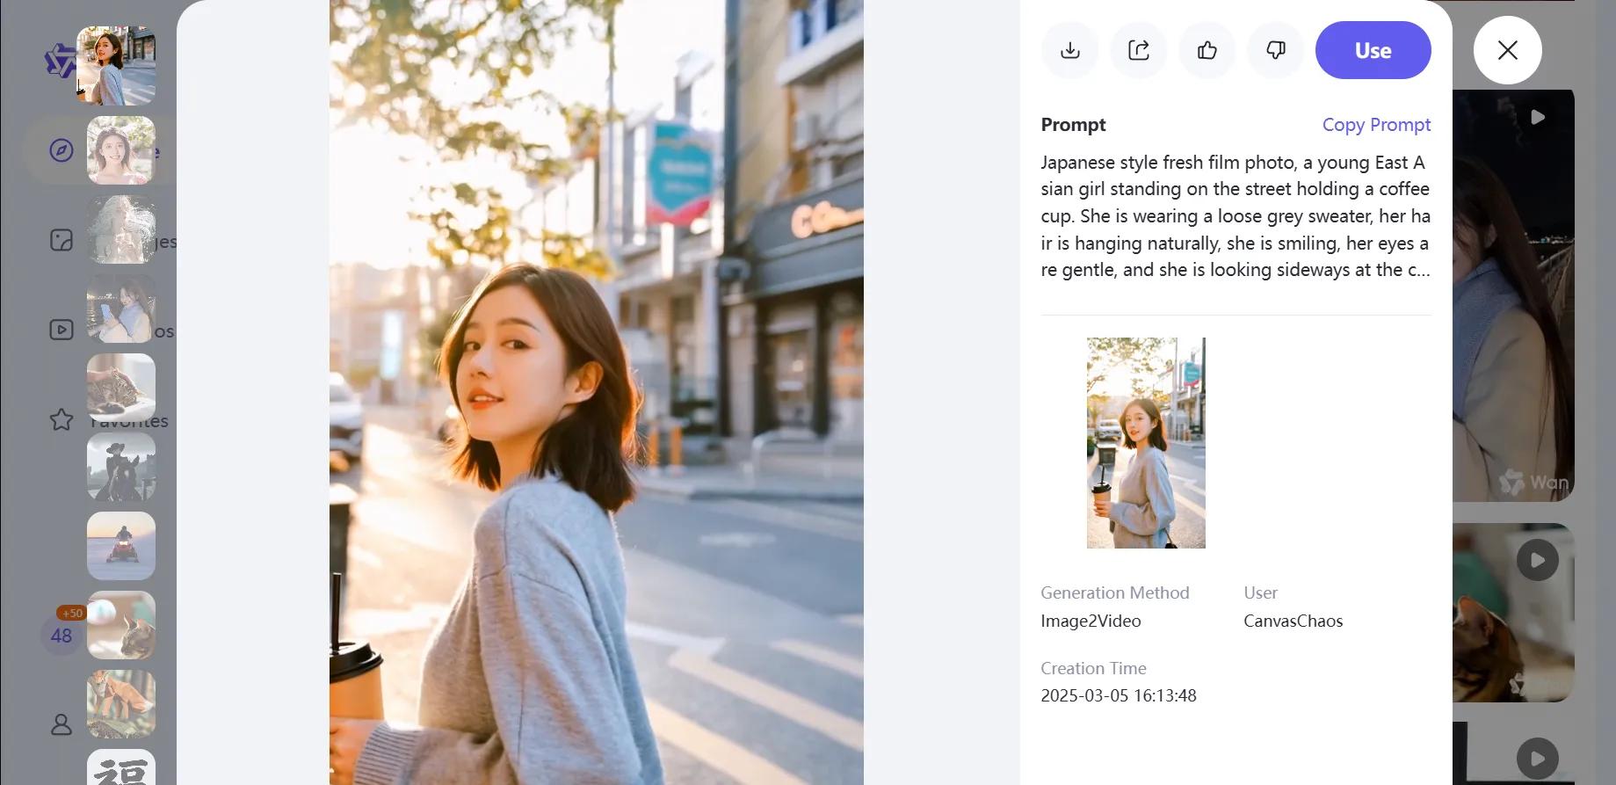
Task: Select the orange fox thumbnail
Action: click(121, 704)
